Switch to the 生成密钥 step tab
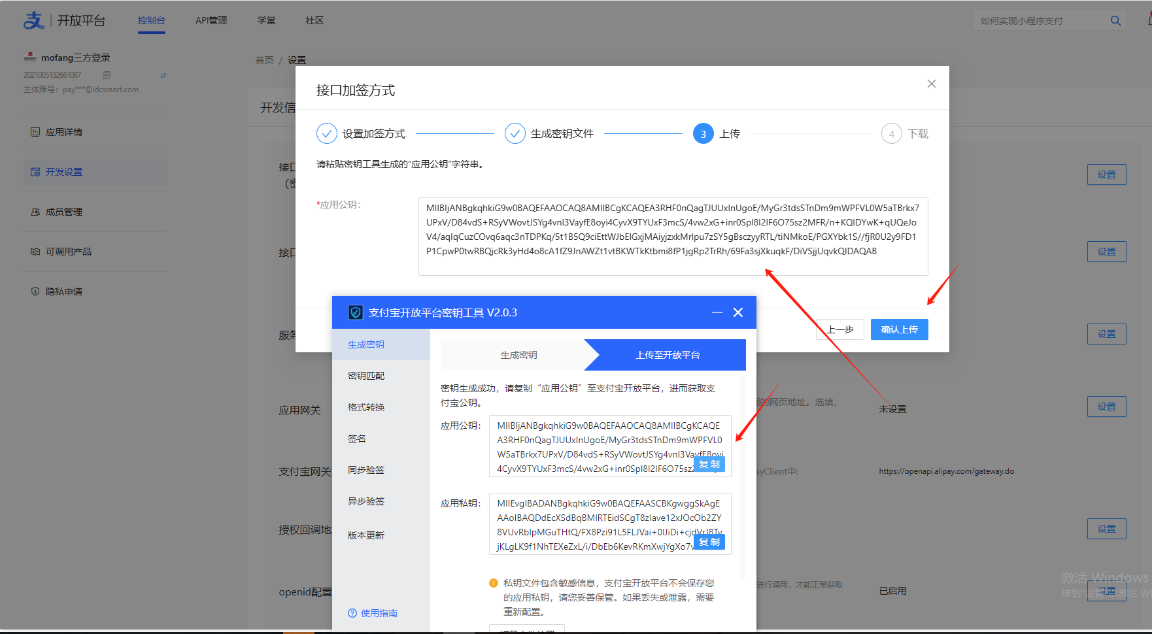This screenshot has width=1152, height=634. (518, 355)
